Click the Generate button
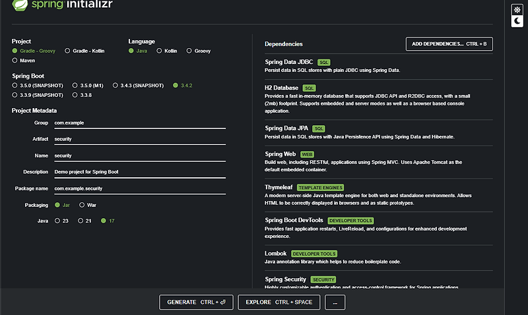Viewport: 528px width, 315px height. [196, 302]
